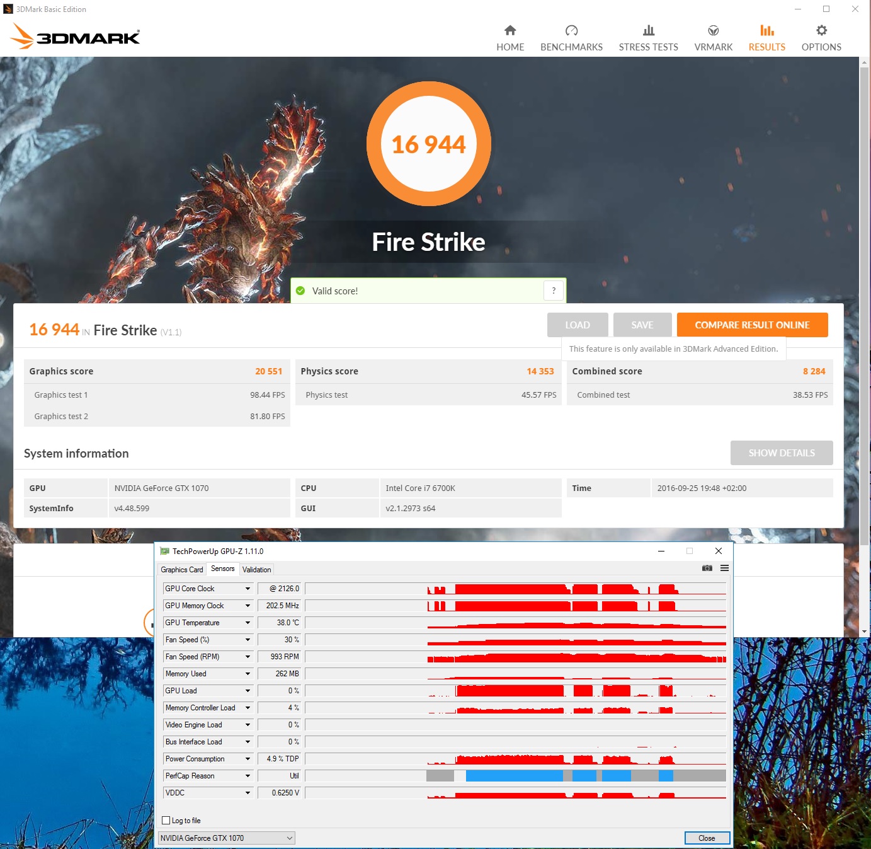
Task: Click Physics test result 45.57 FPS
Action: pyautogui.click(x=539, y=395)
